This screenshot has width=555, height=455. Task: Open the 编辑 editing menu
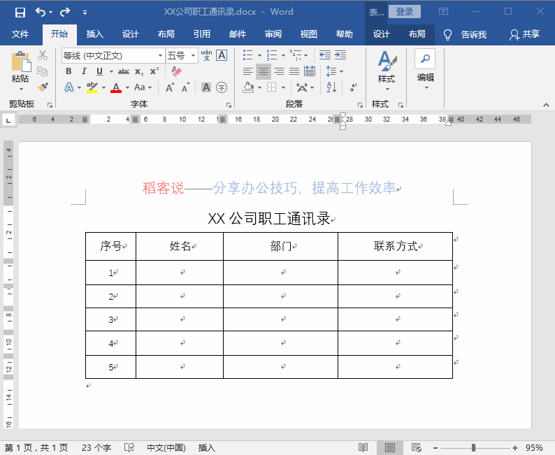pyautogui.click(x=426, y=70)
